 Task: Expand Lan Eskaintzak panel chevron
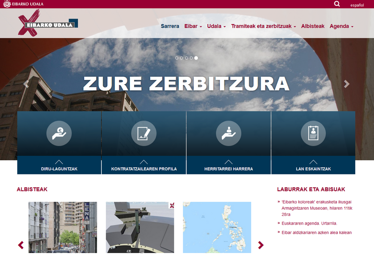[x=313, y=162]
